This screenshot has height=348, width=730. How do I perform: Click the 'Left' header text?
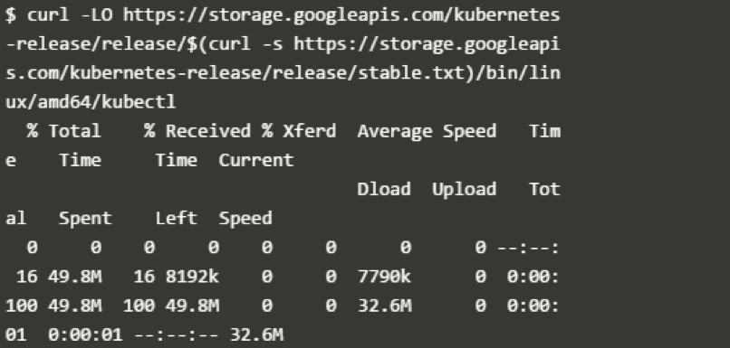176,219
